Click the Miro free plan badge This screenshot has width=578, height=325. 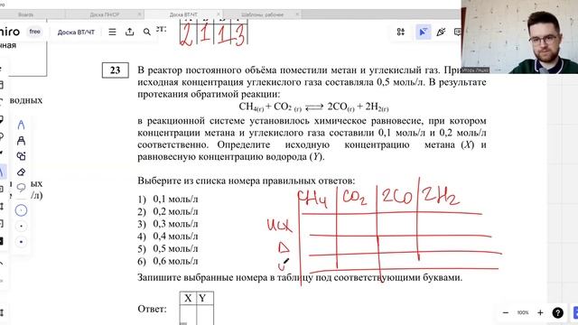[34, 32]
